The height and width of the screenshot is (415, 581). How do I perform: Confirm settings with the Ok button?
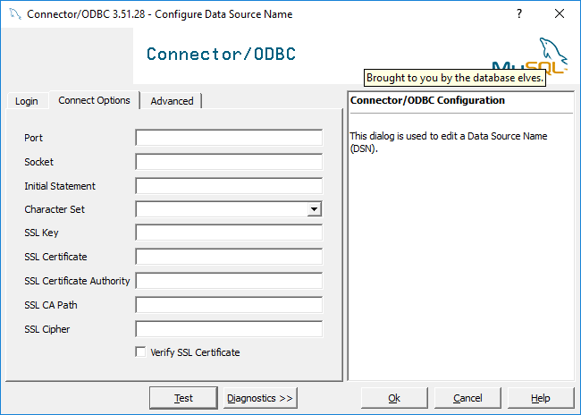click(394, 398)
